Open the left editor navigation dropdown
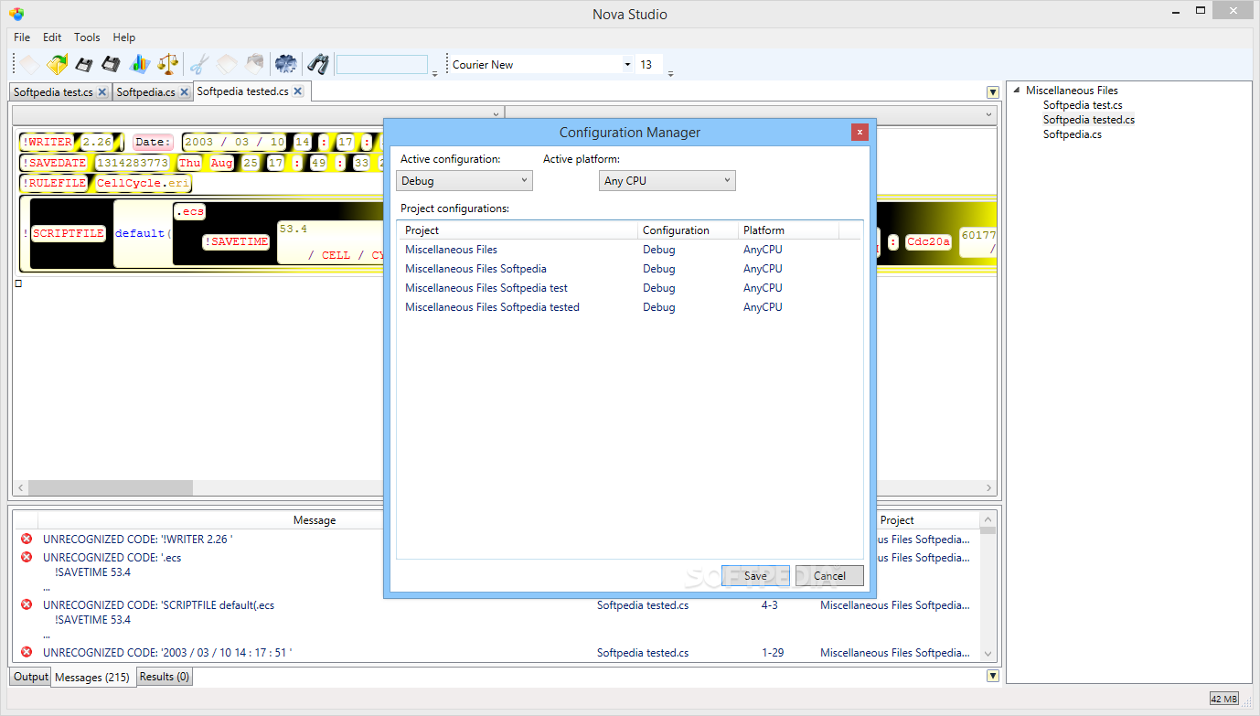 [497, 114]
